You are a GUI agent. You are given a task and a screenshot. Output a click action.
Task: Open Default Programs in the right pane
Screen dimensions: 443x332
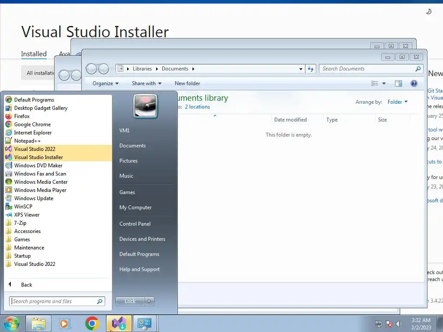point(144,254)
